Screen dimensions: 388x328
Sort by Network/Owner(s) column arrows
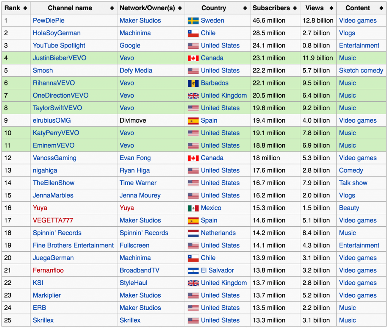[x=180, y=8]
